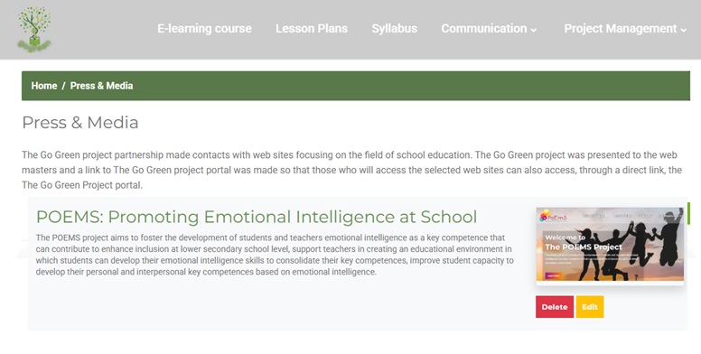Expand the Project Management dropdown chevron
This screenshot has height=354, width=701.
point(683,30)
